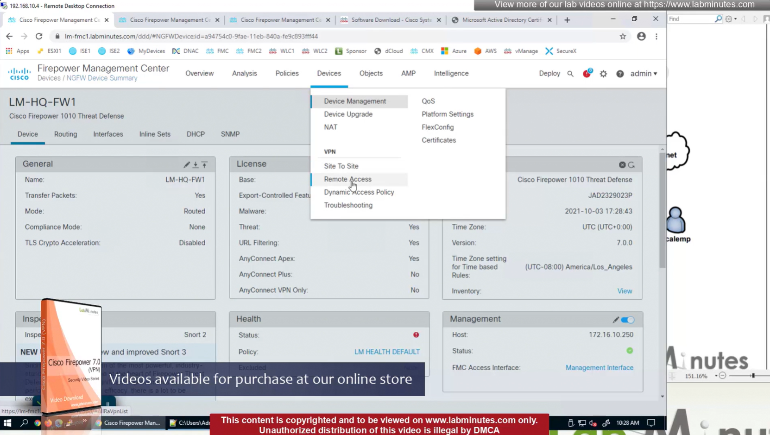770x435 pixels.
Task: Click the Deploy button
Action: (x=549, y=73)
